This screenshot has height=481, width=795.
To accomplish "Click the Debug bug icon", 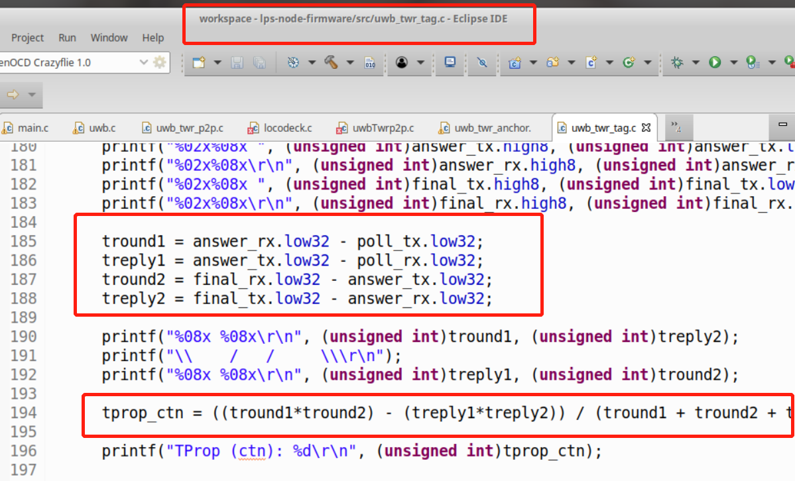I will click(x=677, y=62).
